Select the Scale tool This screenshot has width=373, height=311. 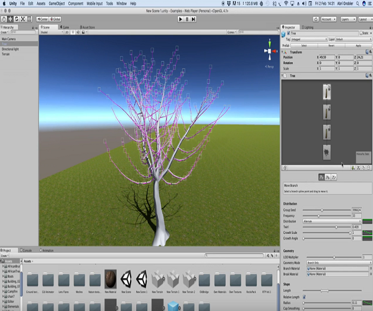pyautogui.click(x=23, y=19)
